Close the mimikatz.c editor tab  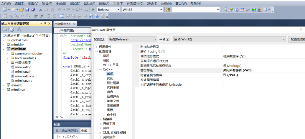(x=74, y=24)
